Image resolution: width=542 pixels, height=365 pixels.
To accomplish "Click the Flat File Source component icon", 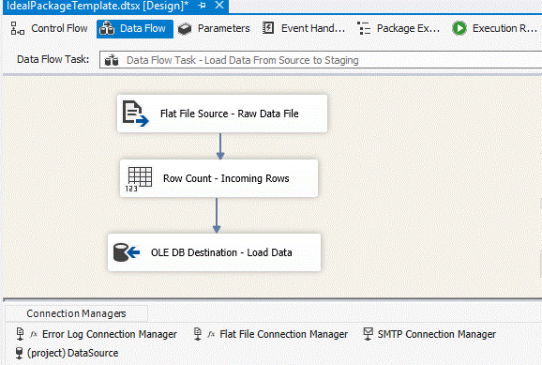I will (136, 114).
